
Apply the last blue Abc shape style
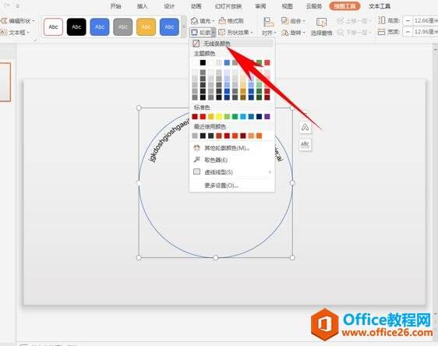click(x=169, y=26)
